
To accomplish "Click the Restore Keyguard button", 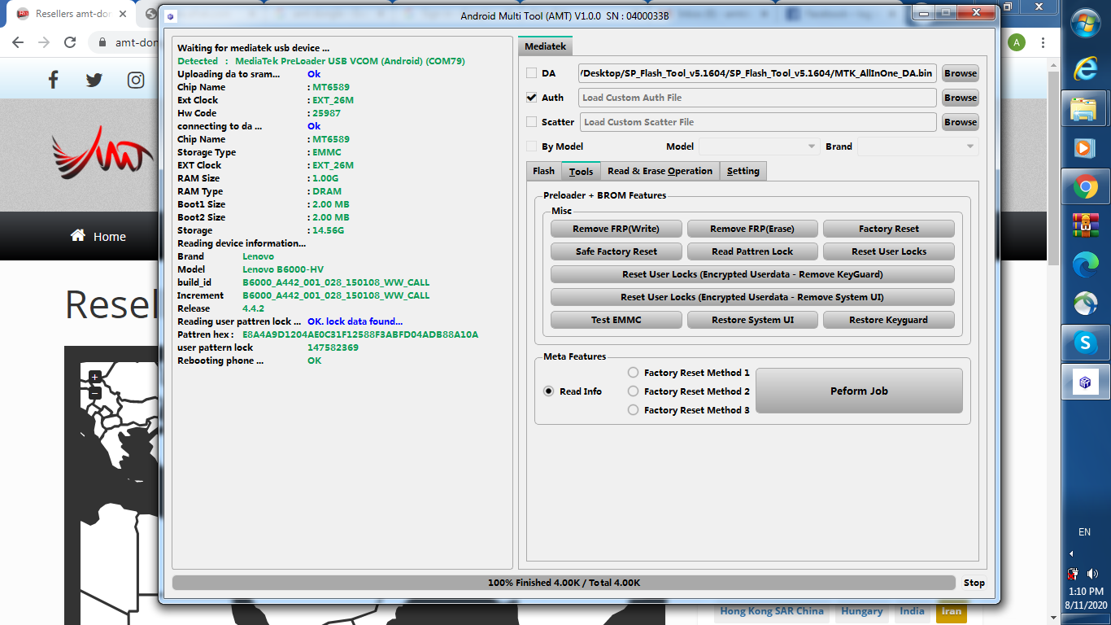I will 888,320.
